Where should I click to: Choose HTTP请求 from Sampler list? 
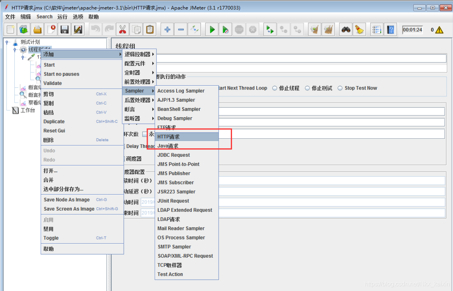[x=187, y=137]
